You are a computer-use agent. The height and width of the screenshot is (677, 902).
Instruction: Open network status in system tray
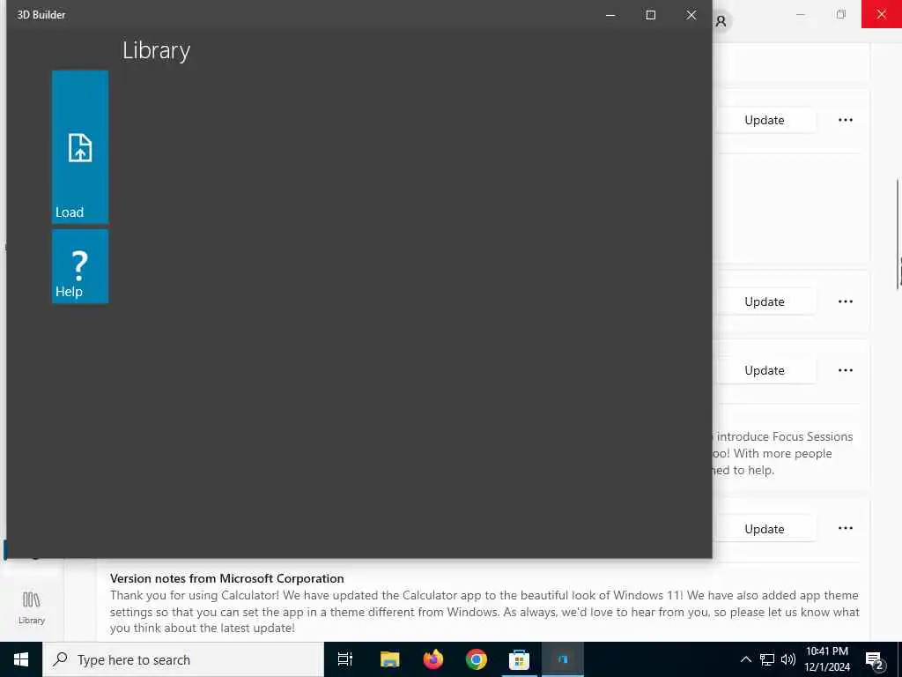click(x=767, y=659)
